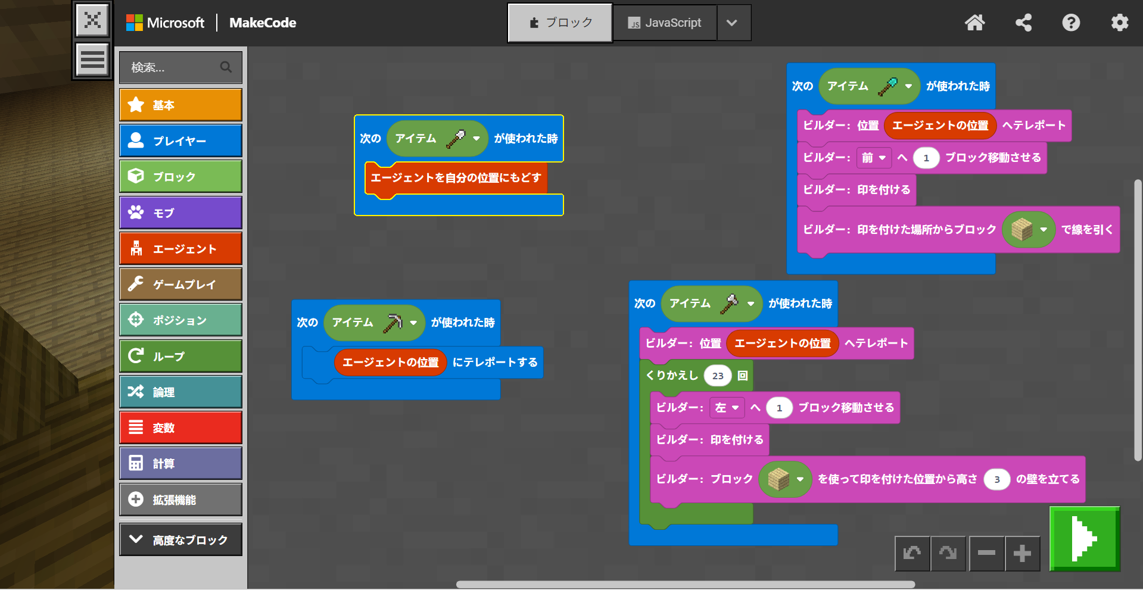Viewport: 1143px width, 590px height.
Task: Open the 左 direction dropdown in builder block
Action: tap(727, 408)
